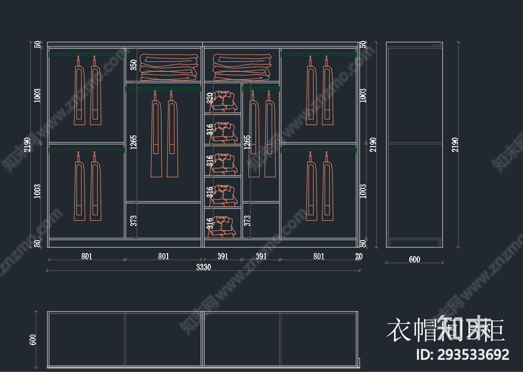
Task: Click the "2190" height left of the front elevation
Action: 27,145
